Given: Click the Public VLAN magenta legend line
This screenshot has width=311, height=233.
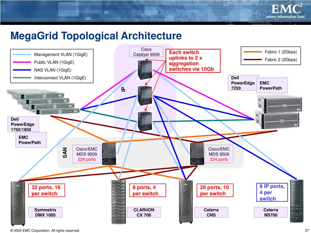Looking at the screenshot, I should [x=22, y=62].
